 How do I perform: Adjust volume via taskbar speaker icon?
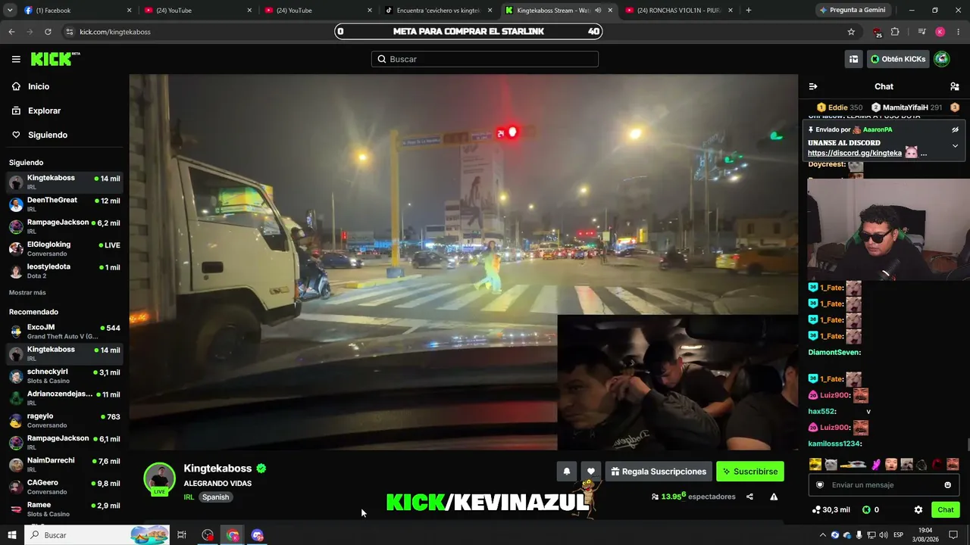point(884,535)
